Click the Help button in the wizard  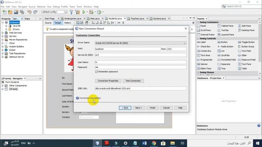click(180, 108)
